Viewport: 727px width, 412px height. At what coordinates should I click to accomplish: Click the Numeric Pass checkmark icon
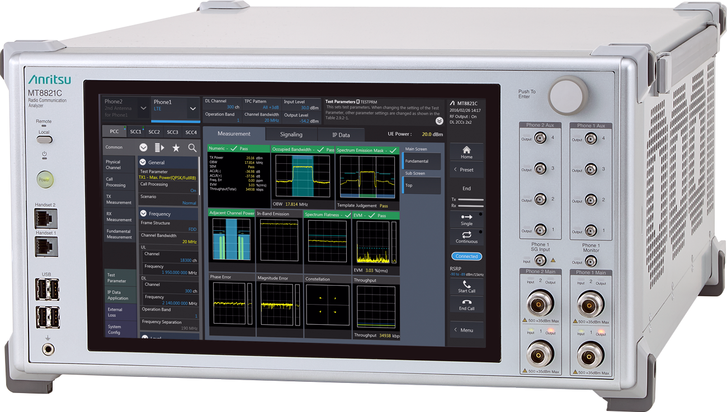(233, 149)
